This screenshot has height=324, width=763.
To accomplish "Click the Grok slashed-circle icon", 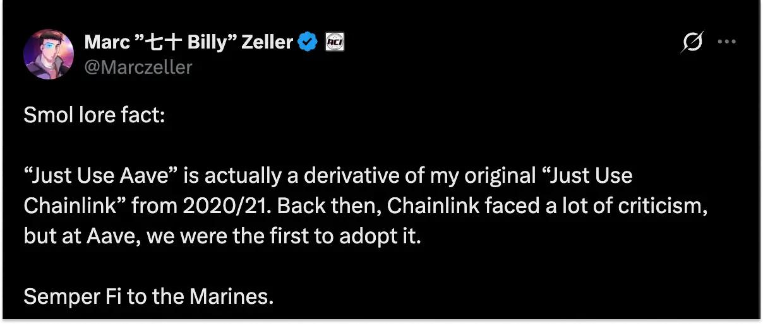I will [692, 42].
